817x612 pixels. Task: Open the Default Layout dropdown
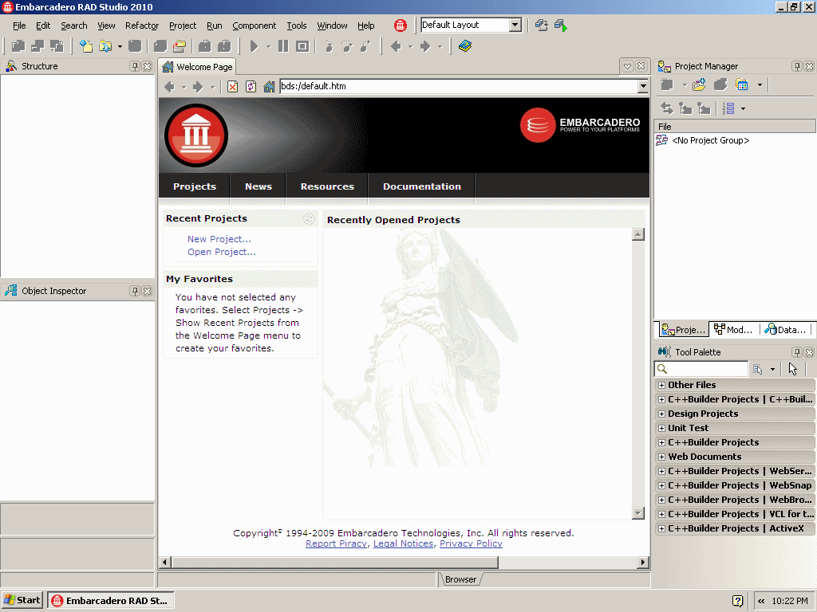point(514,25)
